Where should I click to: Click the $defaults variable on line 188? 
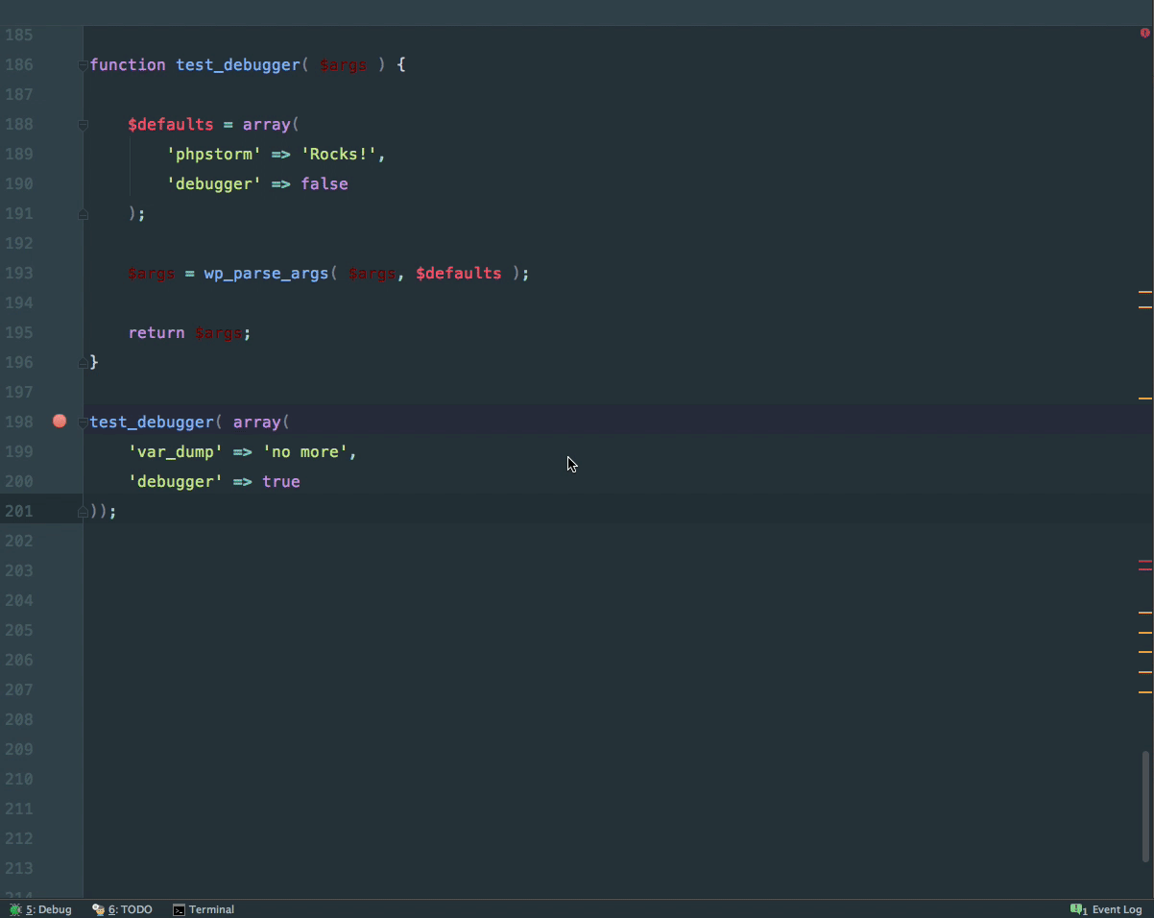pos(171,124)
